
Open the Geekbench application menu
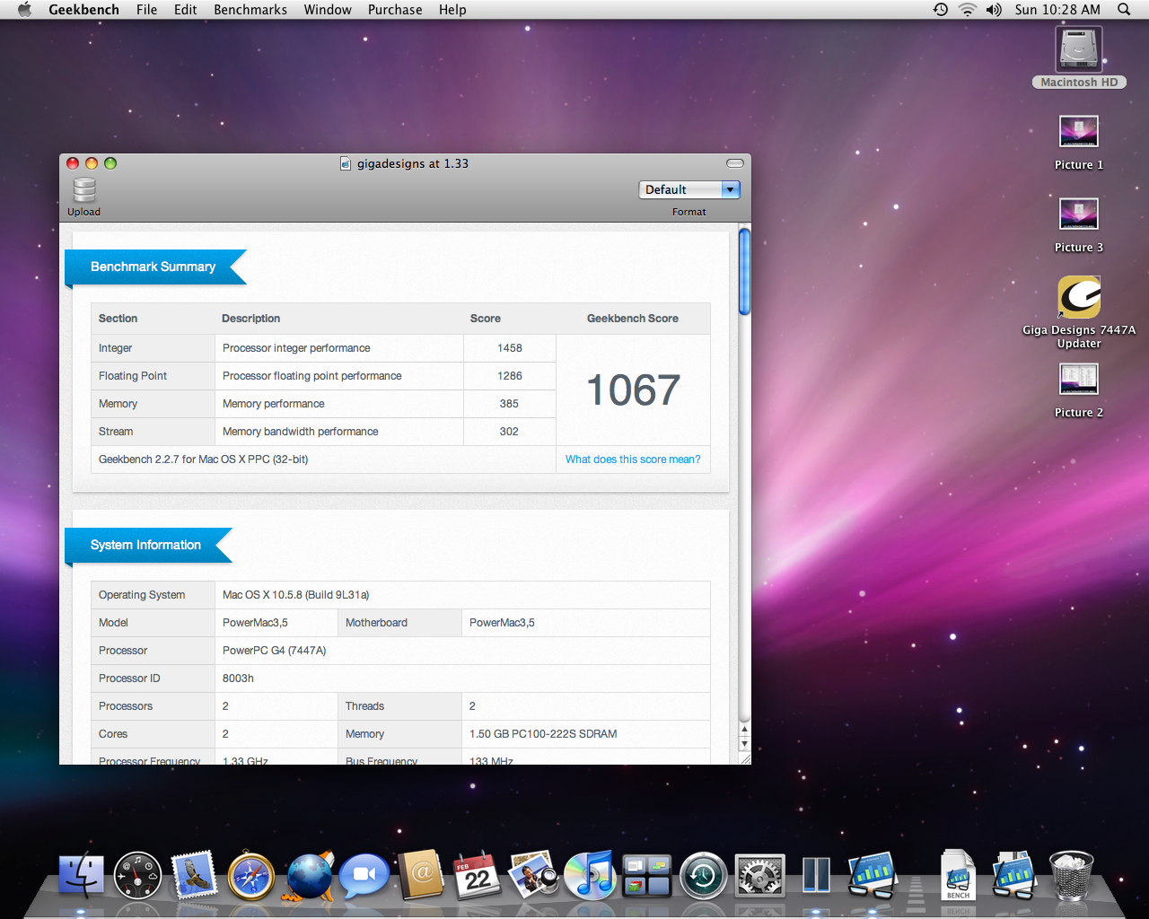[x=83, y=10]
